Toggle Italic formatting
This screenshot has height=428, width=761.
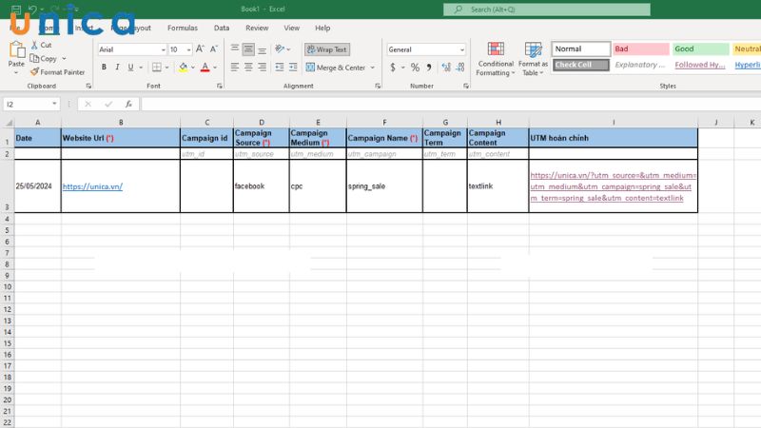(117, 68)
